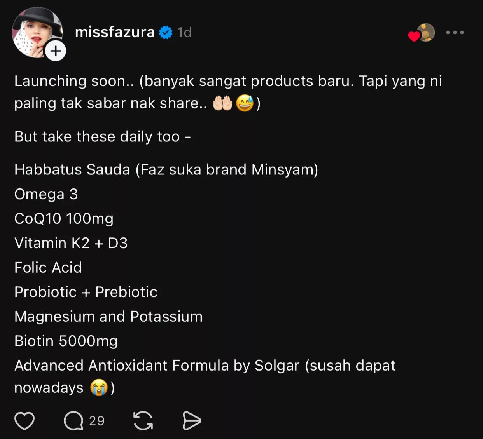Repost missfazura's thread
Image resolution: width=483 pixels, height=439 pixels.
(142, 420)
